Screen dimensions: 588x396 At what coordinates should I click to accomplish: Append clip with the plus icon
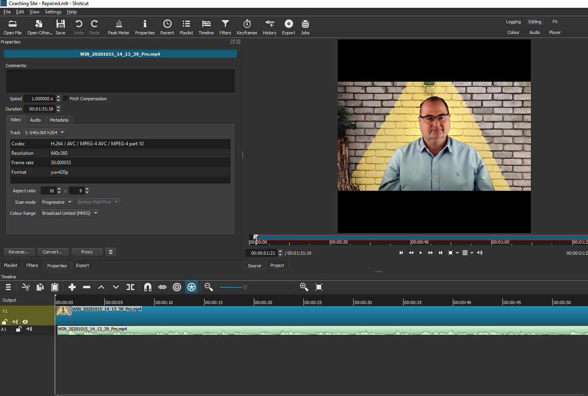pos(72,287)
